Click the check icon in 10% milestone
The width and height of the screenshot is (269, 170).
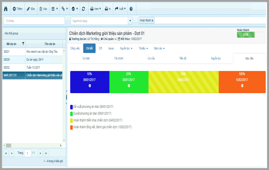[x=90, y=86]
